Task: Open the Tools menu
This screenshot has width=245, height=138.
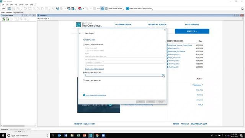Action: click(x=26, y=5)
